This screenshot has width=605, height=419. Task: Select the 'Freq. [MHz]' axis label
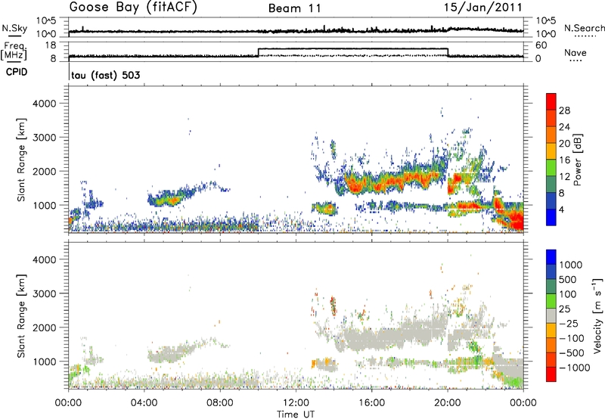14,51
